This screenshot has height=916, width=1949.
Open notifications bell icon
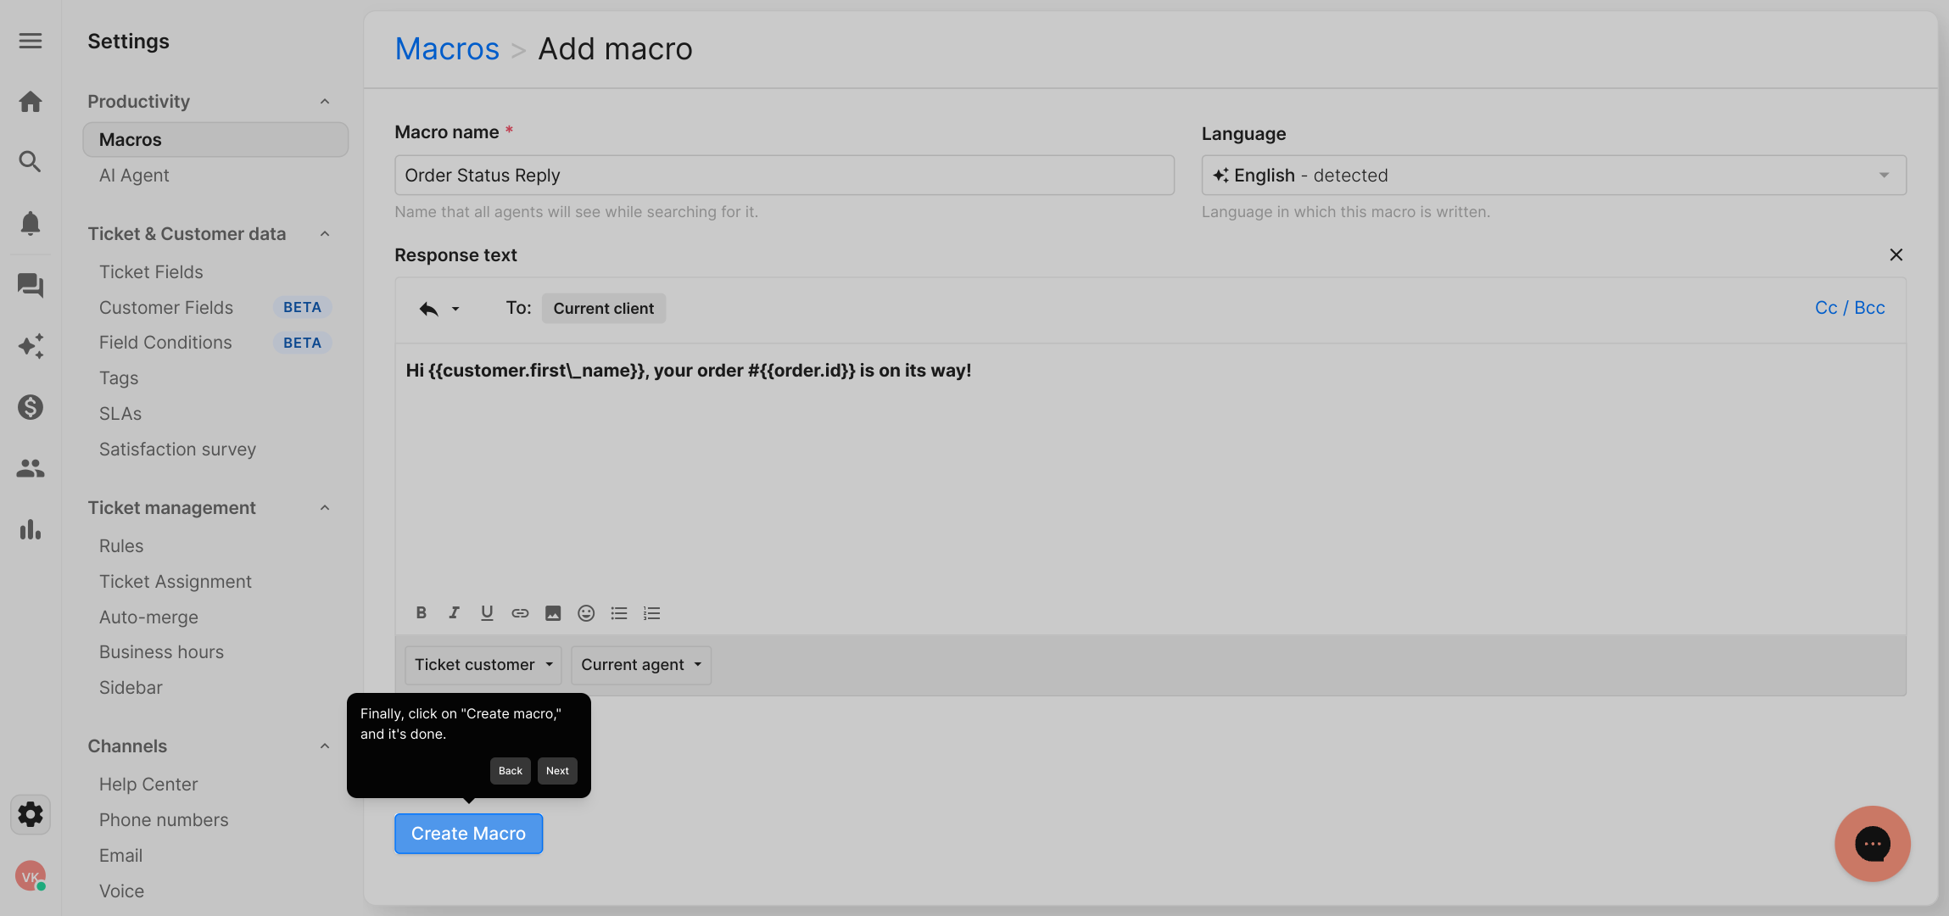(x=31, y=223)
